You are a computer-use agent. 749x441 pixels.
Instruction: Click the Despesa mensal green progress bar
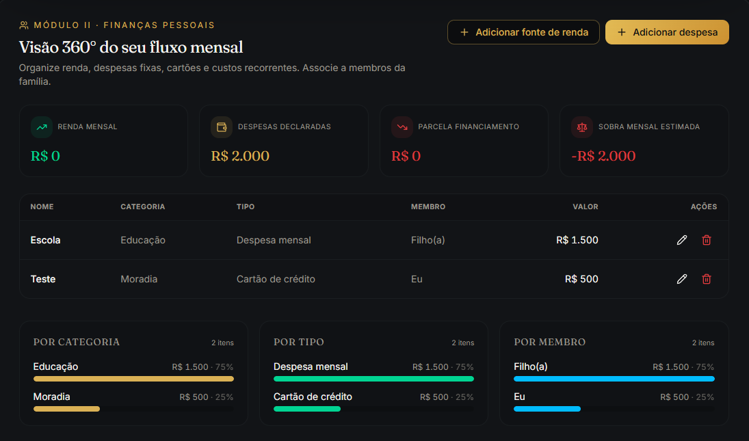[x=373, y=379]
